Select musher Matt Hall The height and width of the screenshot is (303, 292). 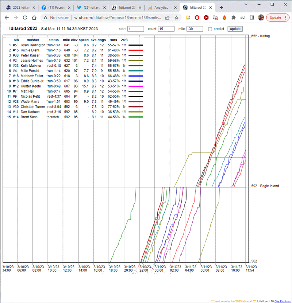27,92
